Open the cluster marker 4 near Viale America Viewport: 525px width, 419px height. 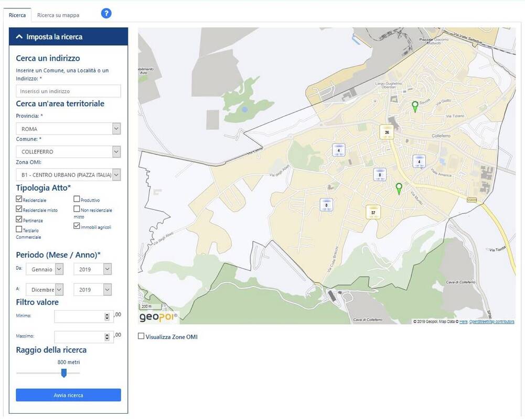point(419,161)
